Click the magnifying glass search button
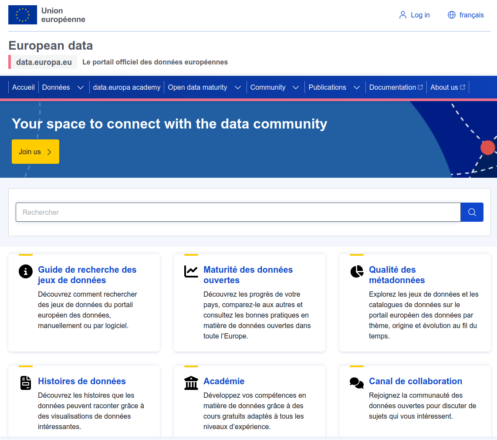This screenshot has width=497, height=440. 472,212
